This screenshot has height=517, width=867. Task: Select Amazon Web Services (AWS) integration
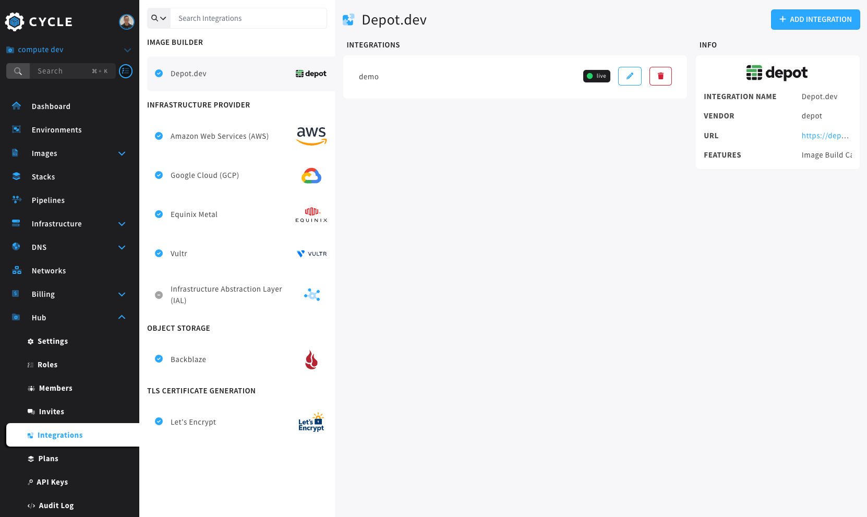[x=241, y=136]
